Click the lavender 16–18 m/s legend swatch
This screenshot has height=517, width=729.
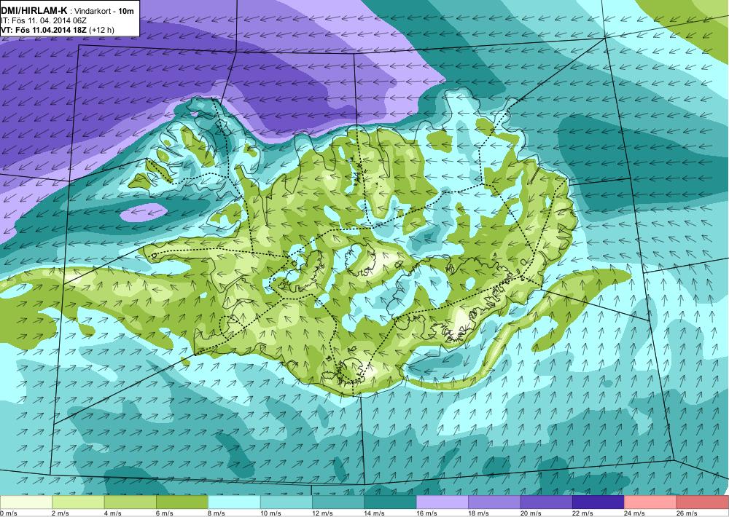click(443, 502)
